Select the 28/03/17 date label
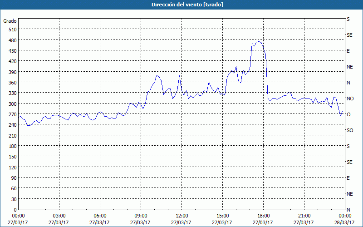 [344, 222]
